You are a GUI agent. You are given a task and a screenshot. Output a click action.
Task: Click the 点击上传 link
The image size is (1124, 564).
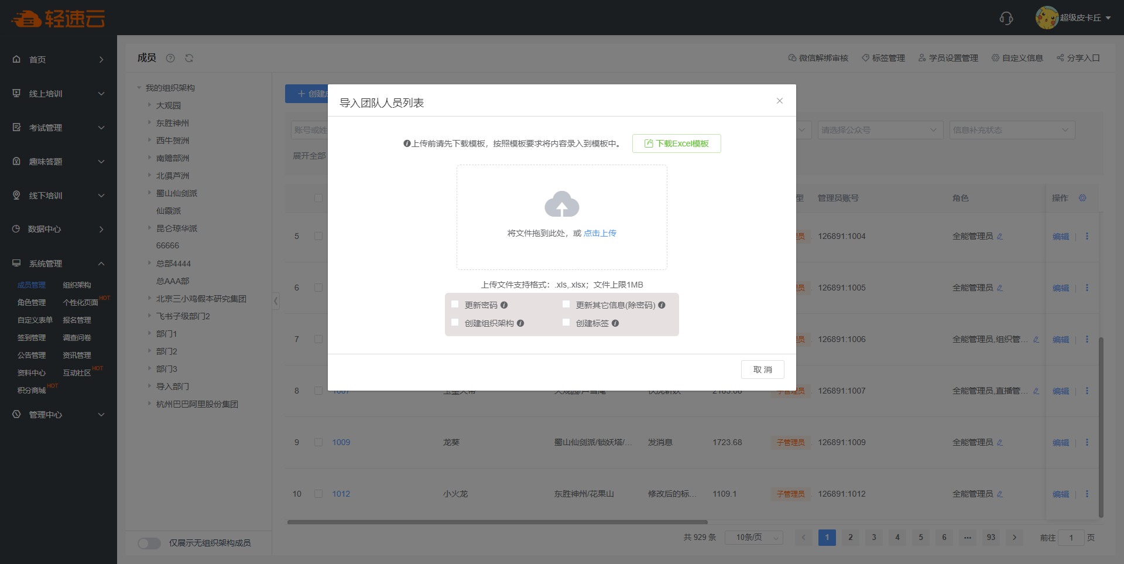pos(600,233)
